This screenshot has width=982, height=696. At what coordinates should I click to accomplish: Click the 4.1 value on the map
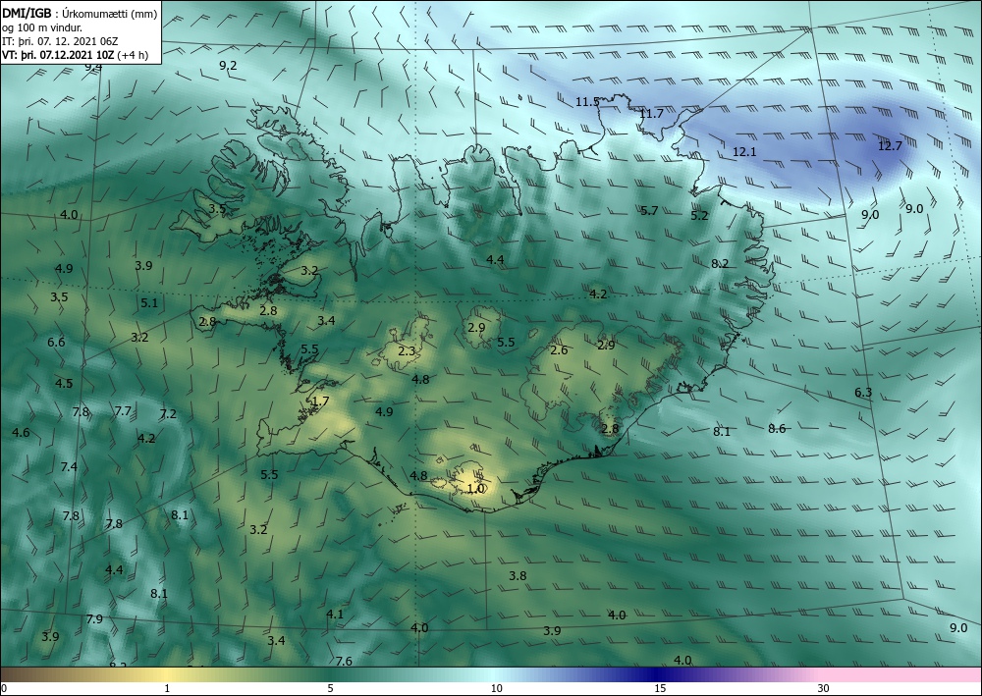pos(335,614)
